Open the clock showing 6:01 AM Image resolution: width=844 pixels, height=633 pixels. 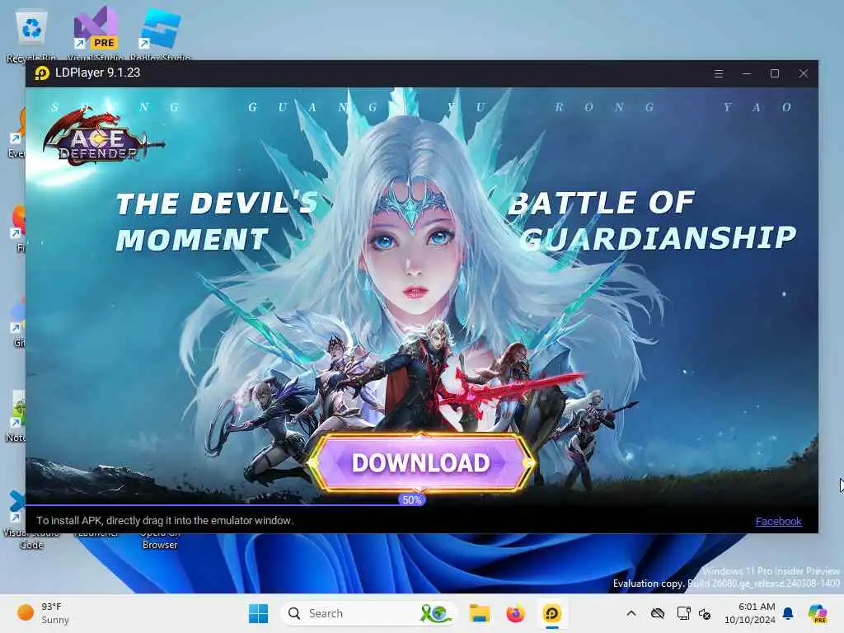pyautogui.click(x=749, y=613)
